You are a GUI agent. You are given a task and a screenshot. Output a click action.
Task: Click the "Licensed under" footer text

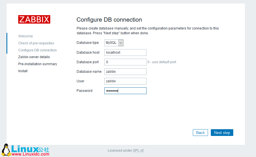[120, 151]
